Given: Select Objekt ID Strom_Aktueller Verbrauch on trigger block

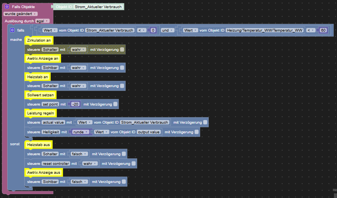Looking at the screenshot, I should (x=98, y=7).
